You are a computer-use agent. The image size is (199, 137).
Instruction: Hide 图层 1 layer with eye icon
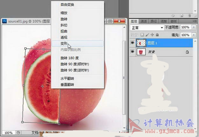[x=132, y=43]
